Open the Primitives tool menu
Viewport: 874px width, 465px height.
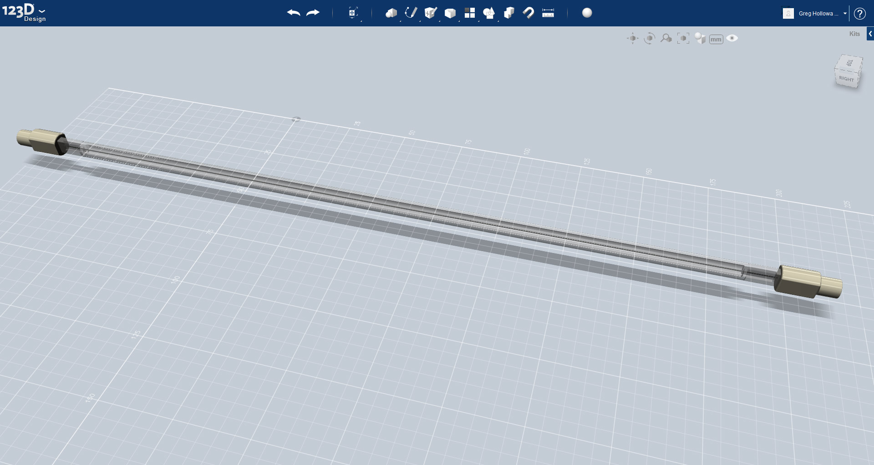click(x=391, y=13)
